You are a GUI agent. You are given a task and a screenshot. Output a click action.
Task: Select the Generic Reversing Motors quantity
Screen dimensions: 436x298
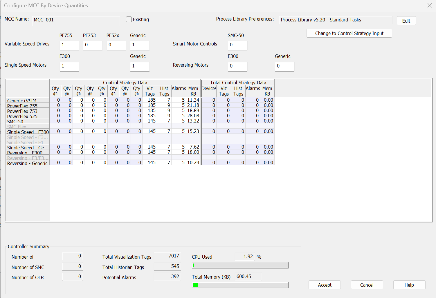tap(285, 67)
